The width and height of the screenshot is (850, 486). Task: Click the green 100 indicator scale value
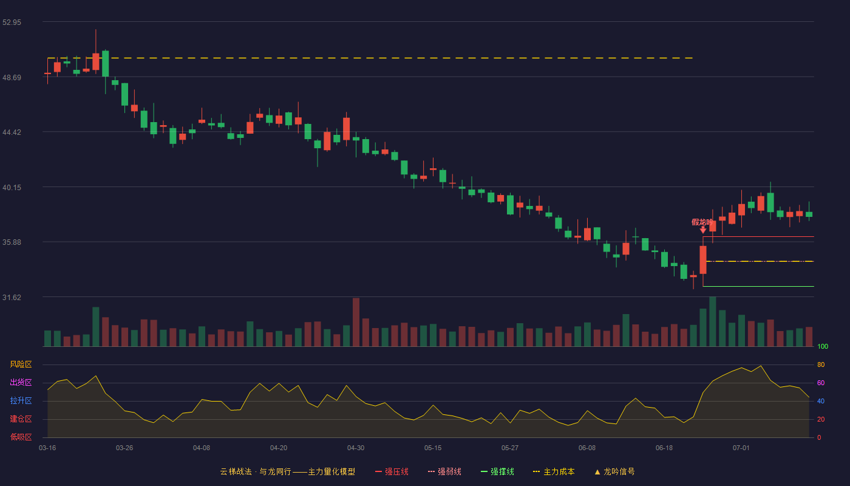click(x=823, y=347)
